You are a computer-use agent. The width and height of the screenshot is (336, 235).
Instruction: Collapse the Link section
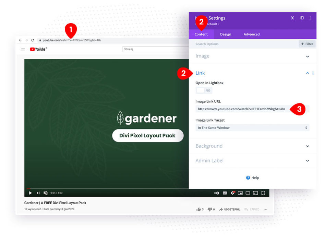(x=307, y=73)
